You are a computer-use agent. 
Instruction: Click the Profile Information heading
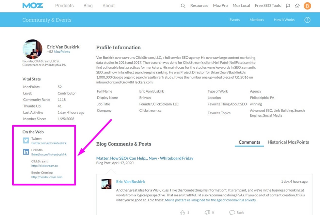[118, 48]
